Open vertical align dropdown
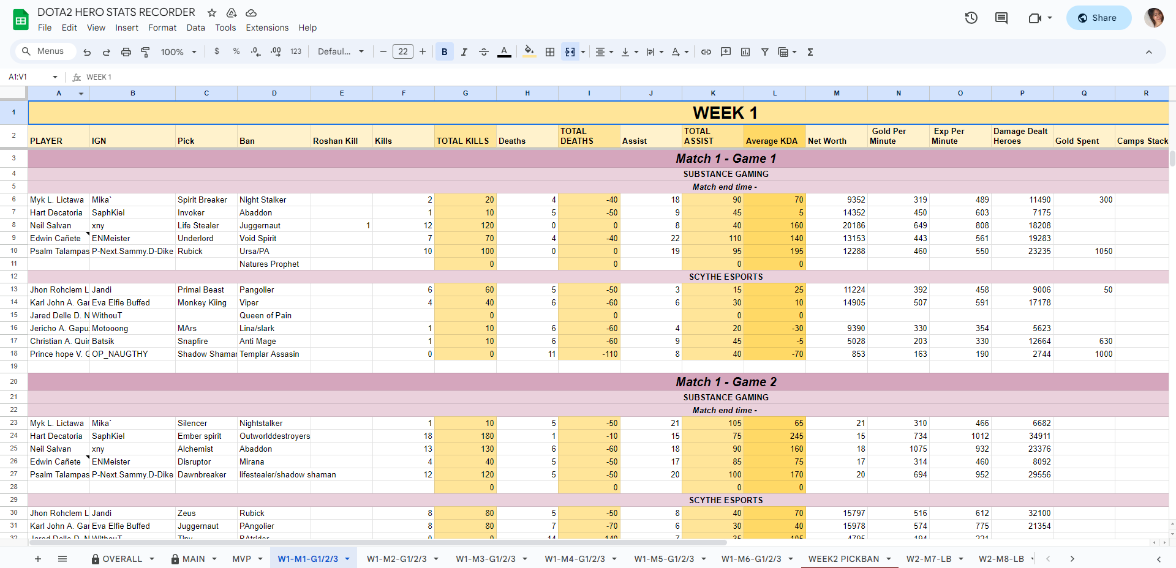1176x568 pixels. (629, 52)
